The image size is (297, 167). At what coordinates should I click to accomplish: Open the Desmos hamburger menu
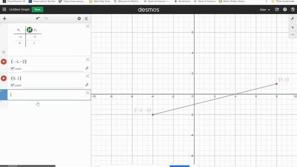(4, 9)
